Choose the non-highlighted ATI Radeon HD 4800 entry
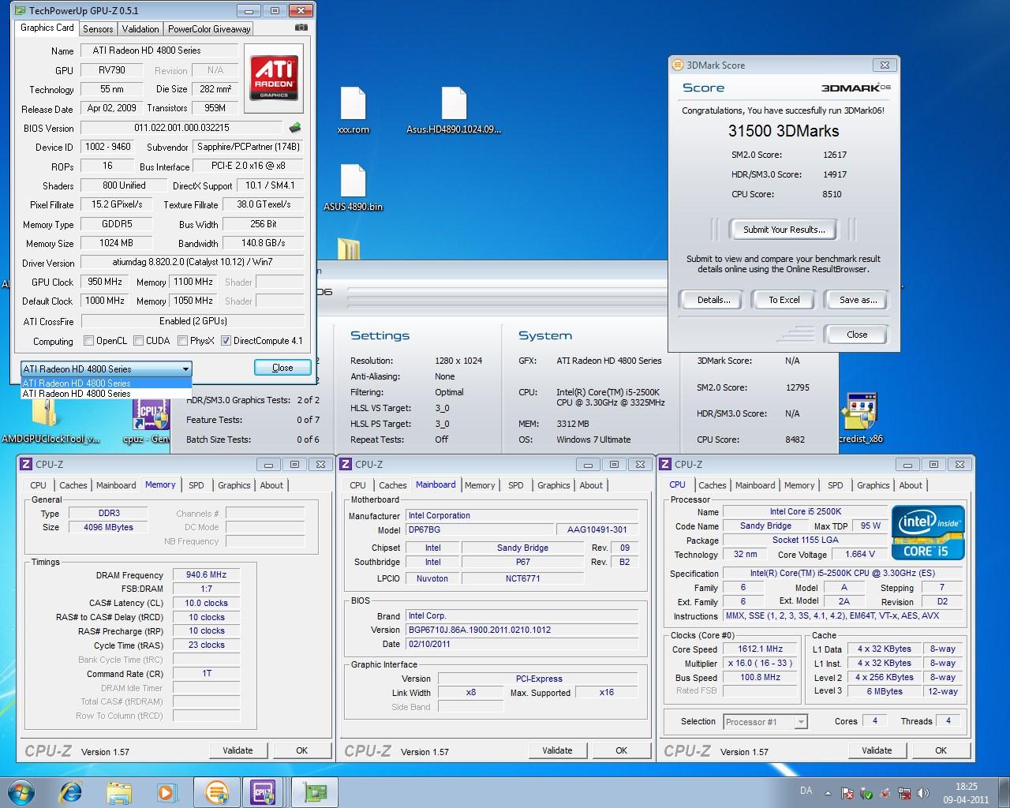Viewport: 1010px width, 808px height. (106, 393)
